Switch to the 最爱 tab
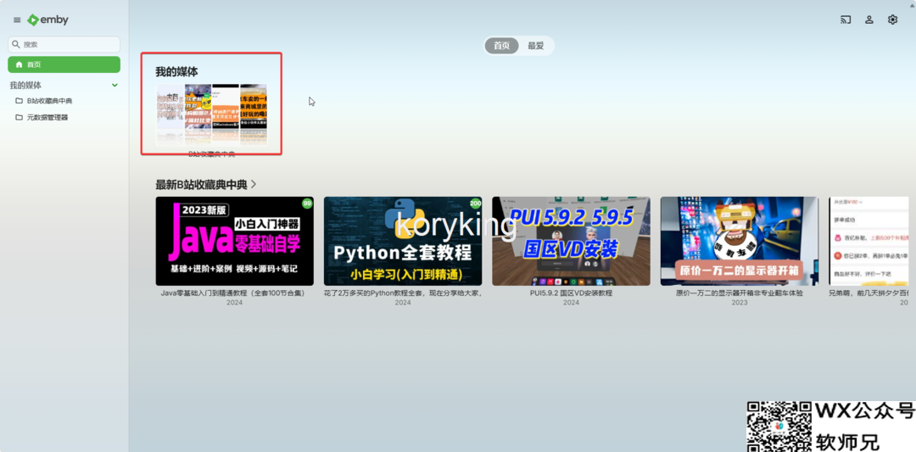This screenshot has height=452, width=916. [x=536, y=46]
